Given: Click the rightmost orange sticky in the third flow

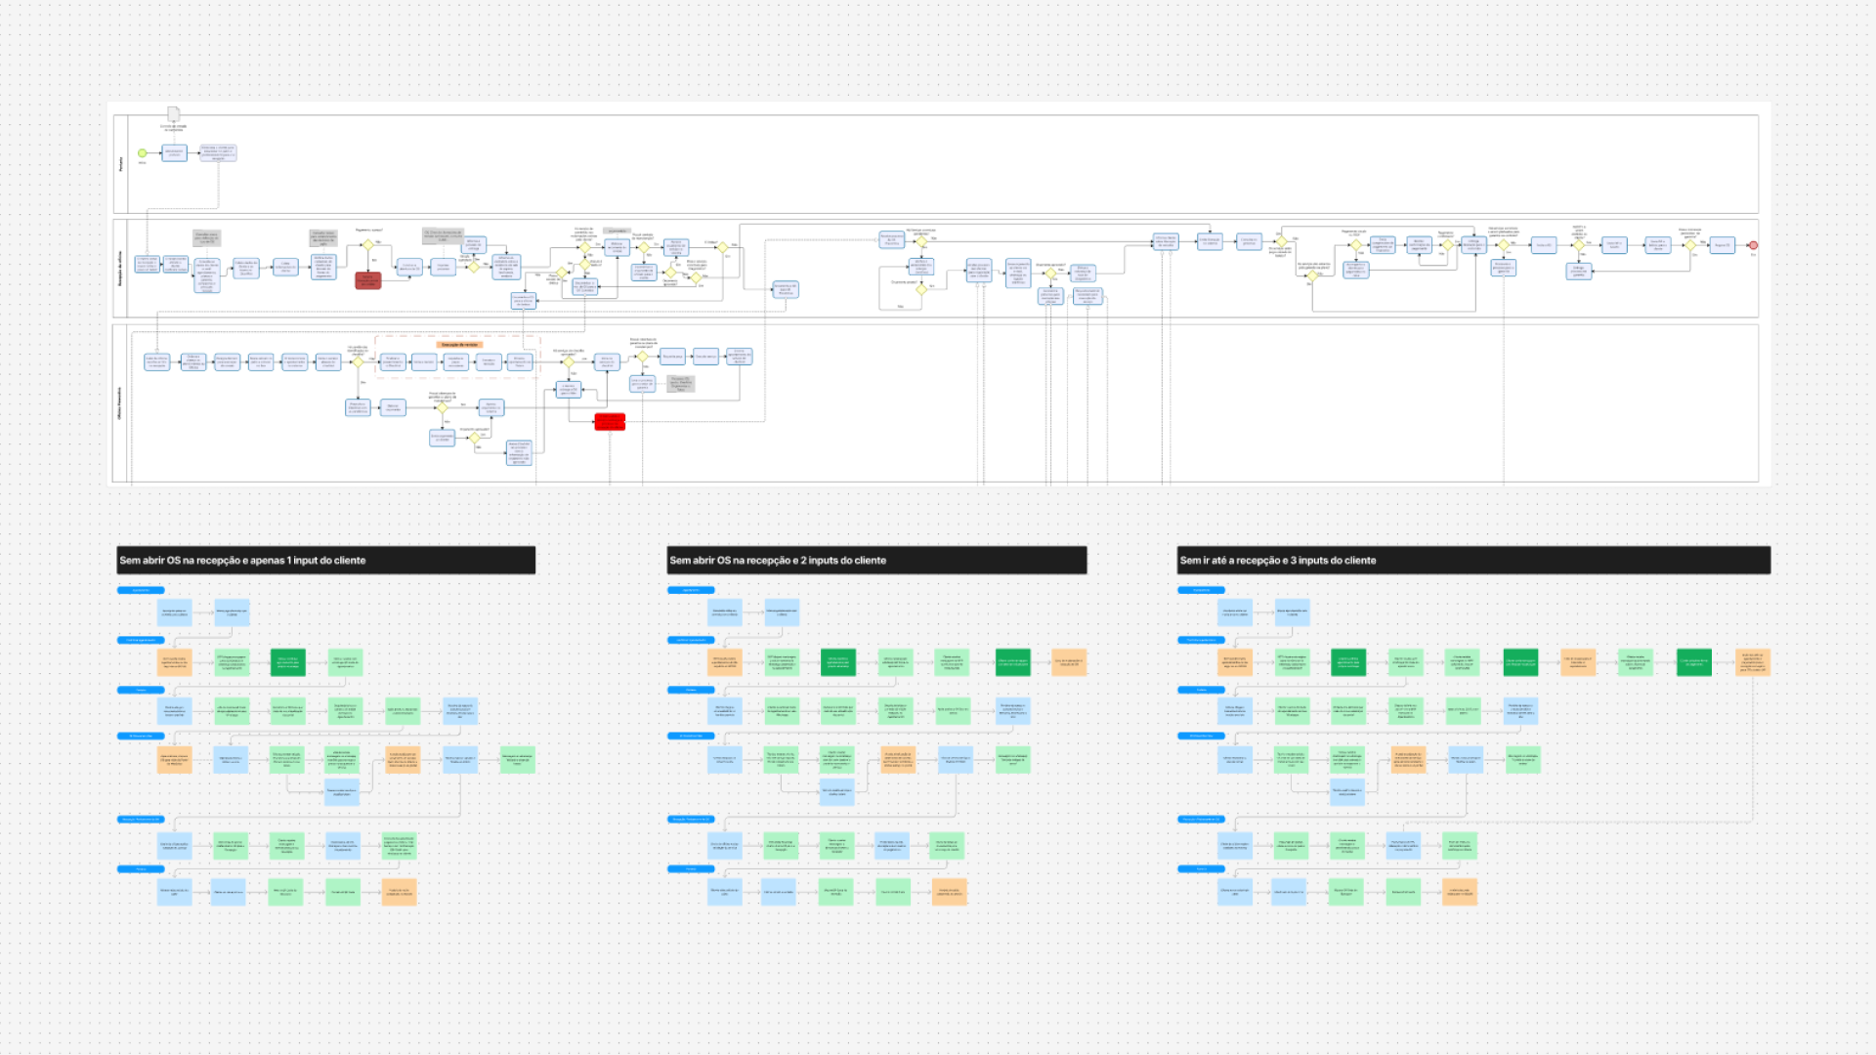Looking at the screenshot, I should tap(1753, 662).
